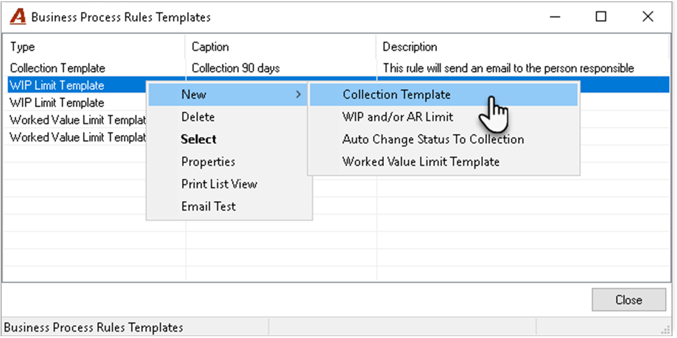
Task: Click the Collection 90 days caption cell
Action: pos(236,68)
